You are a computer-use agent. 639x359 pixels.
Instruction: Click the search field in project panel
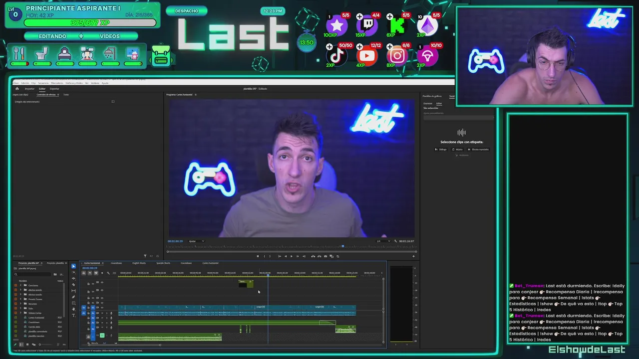[x=33, y=274]
